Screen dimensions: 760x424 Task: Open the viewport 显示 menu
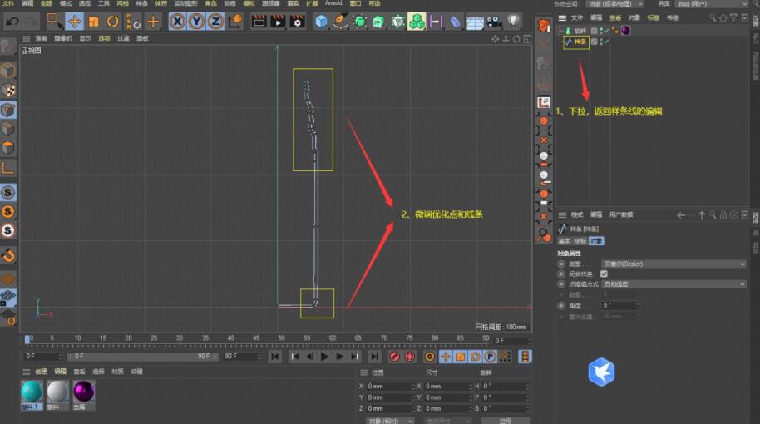click(86, 38)
